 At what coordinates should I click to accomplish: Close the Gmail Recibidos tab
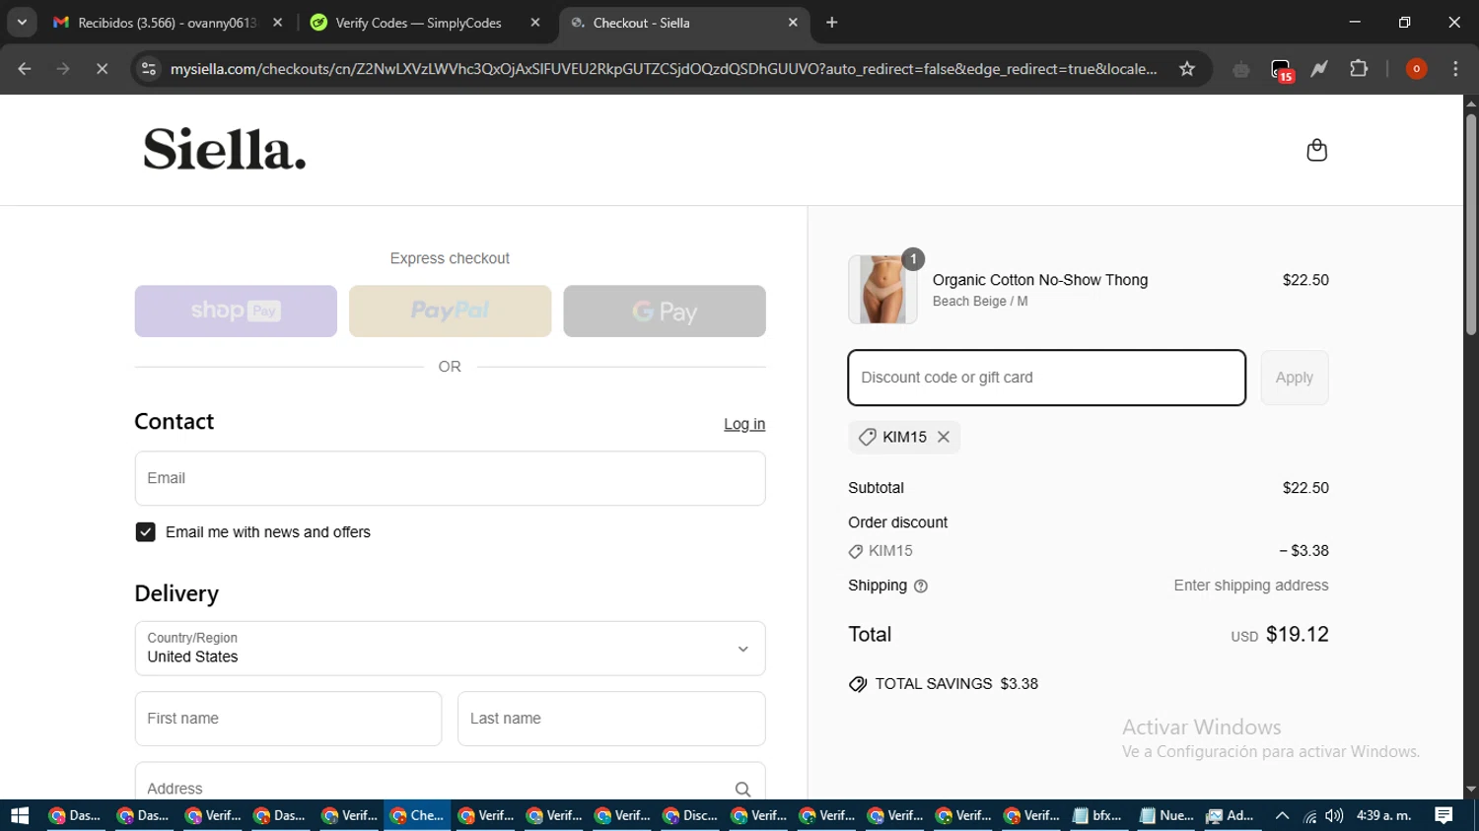[x=277, y=22]
